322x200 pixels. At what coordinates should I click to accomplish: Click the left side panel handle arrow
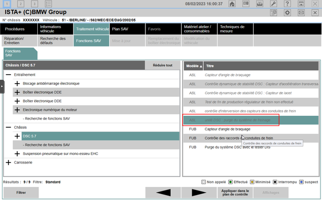(x=2, y=87)
